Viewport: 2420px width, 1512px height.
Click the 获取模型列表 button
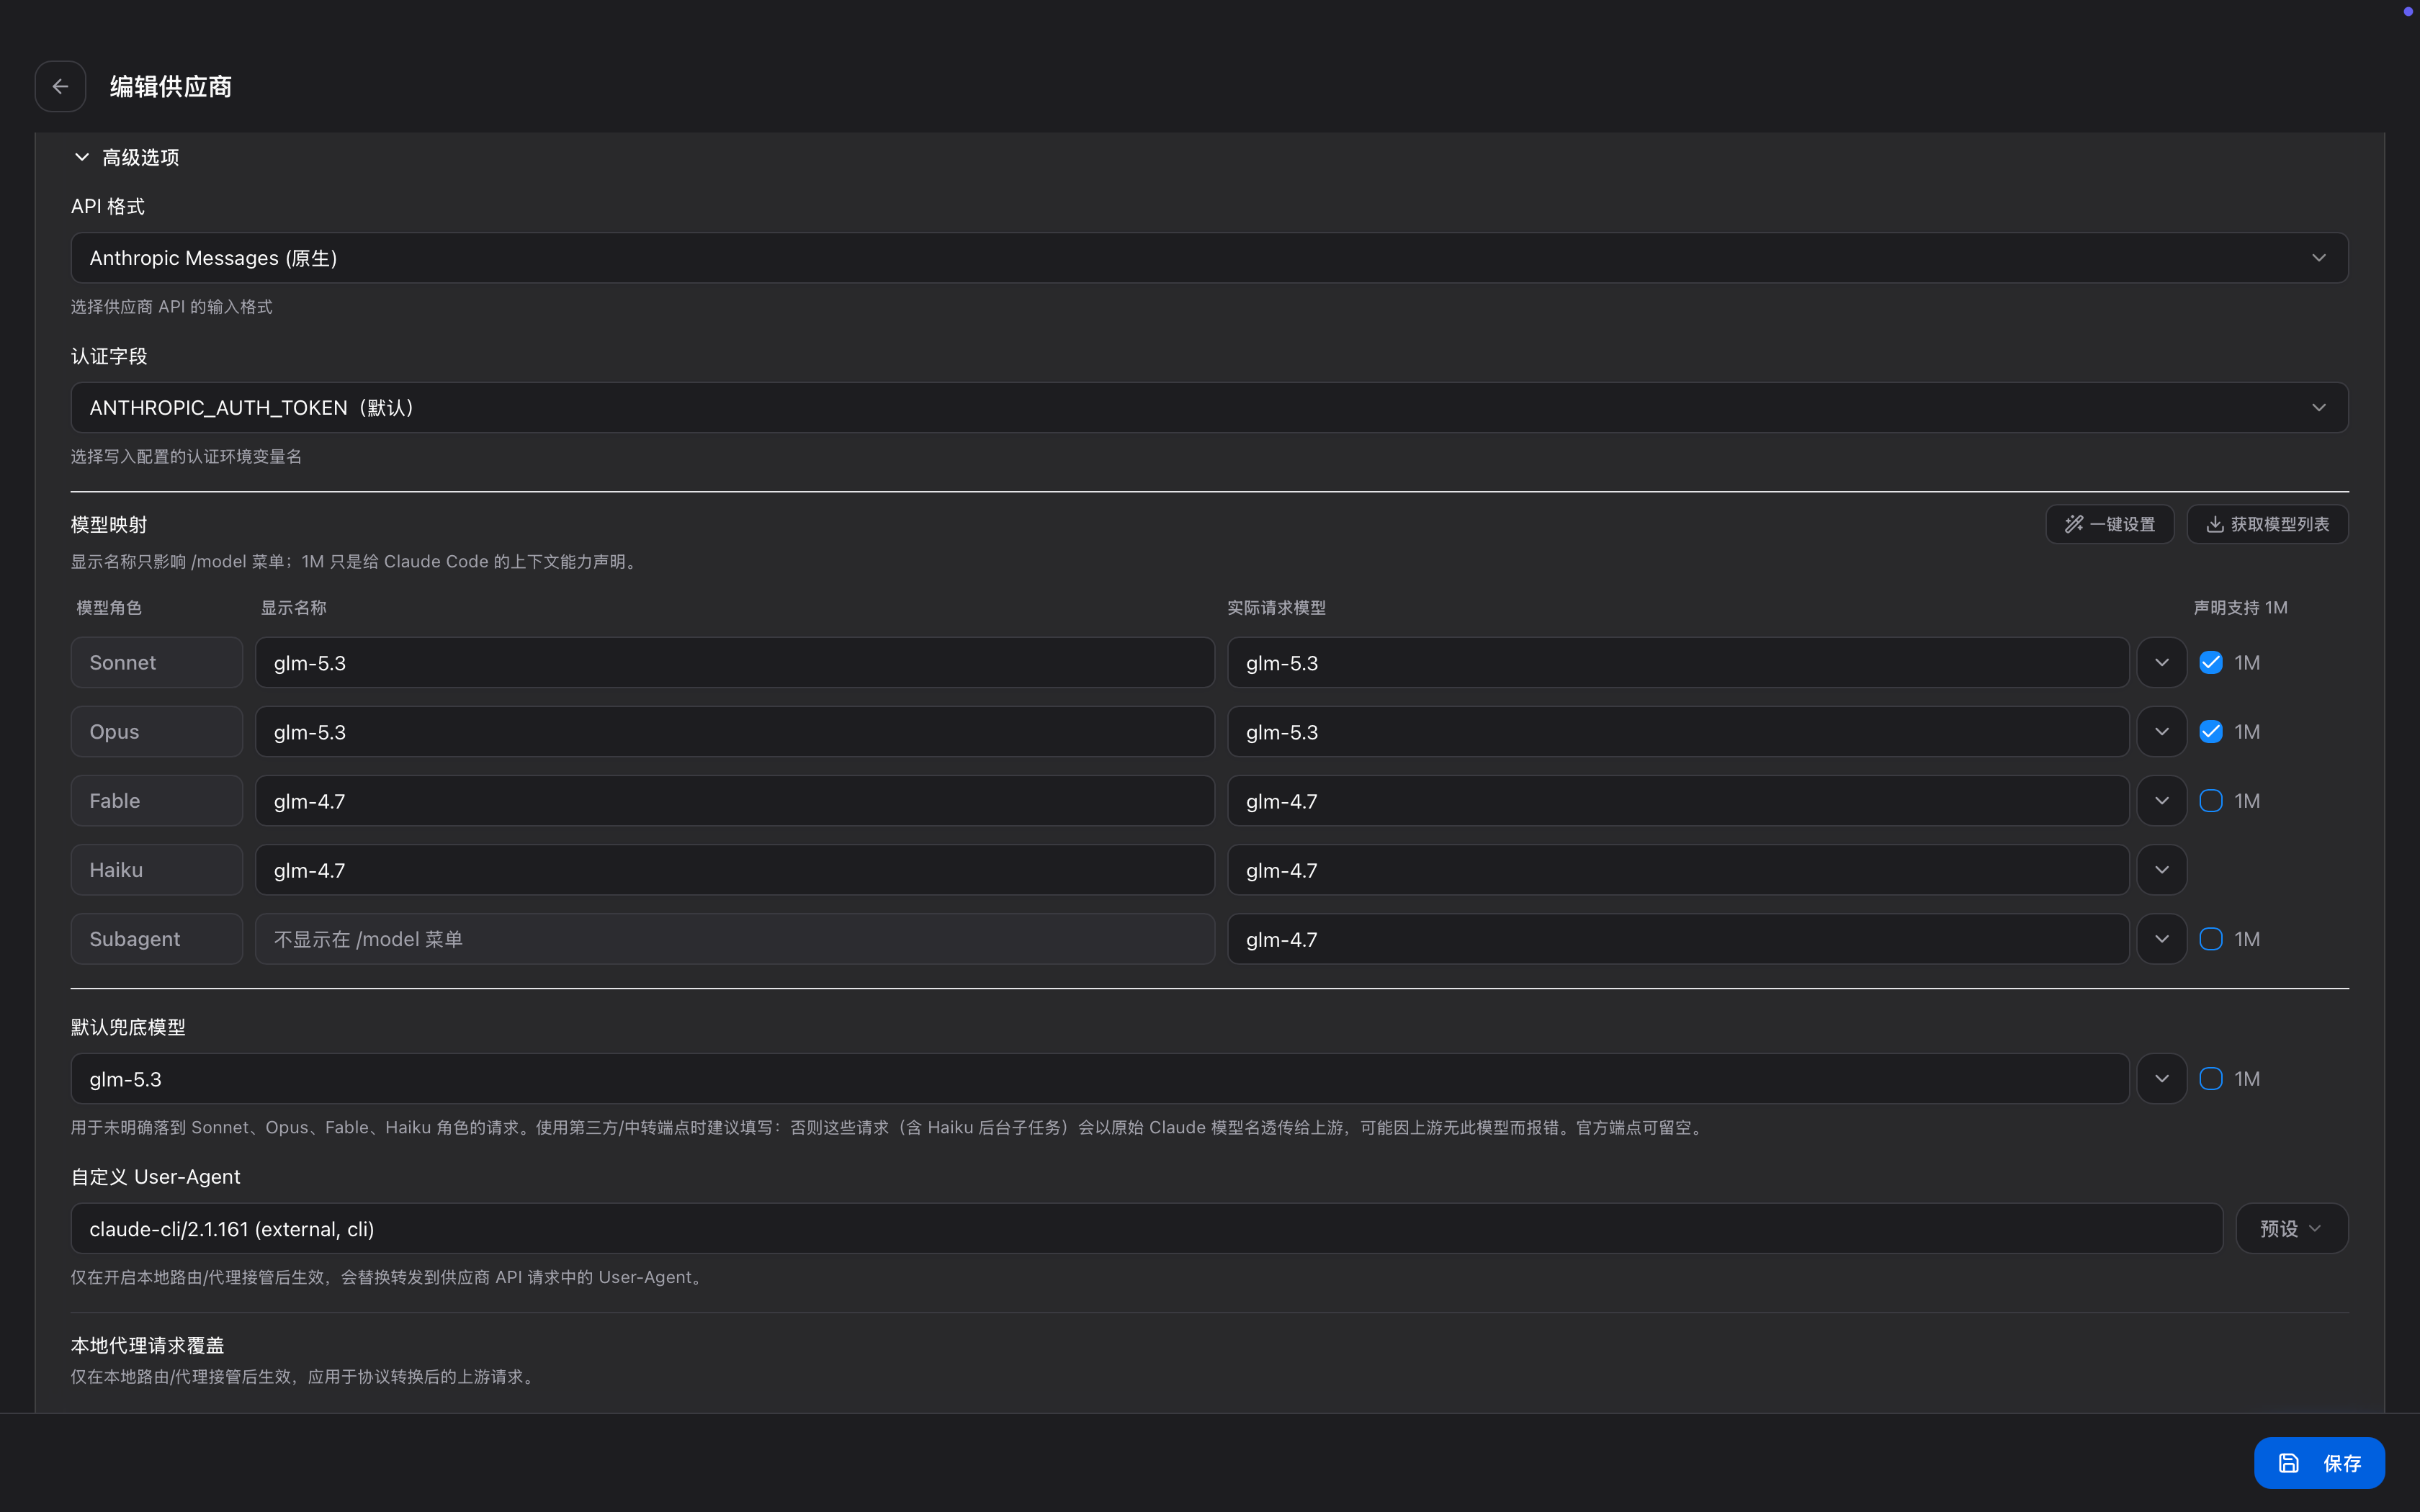(2267, 524)
